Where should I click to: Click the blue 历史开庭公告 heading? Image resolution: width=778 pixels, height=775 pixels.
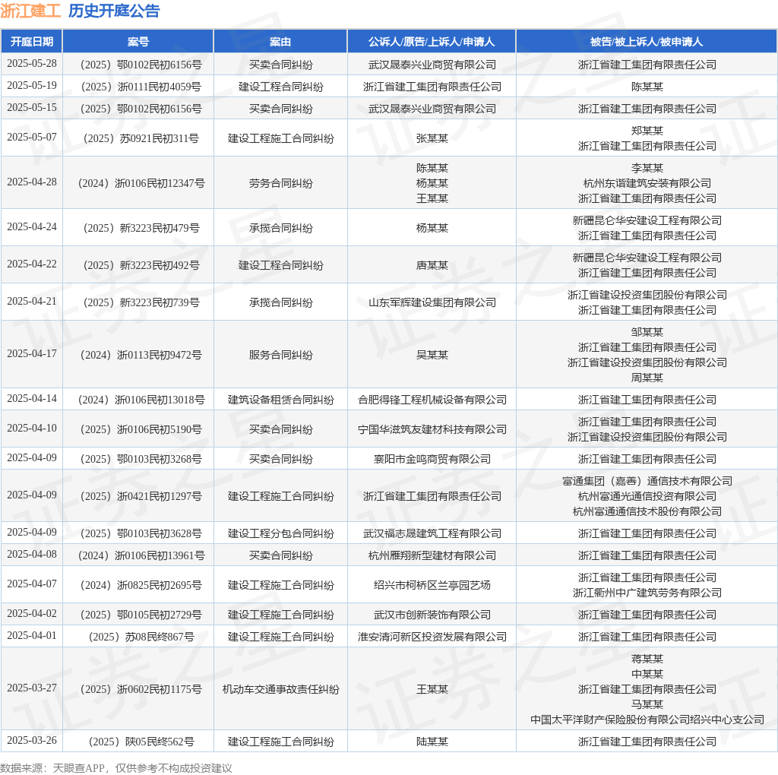pos(114,11)
